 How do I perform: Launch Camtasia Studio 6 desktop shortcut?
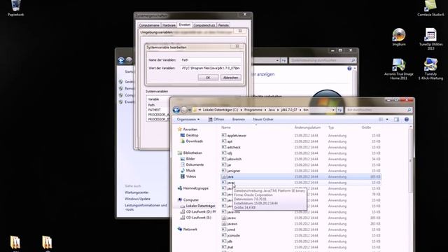430,8
